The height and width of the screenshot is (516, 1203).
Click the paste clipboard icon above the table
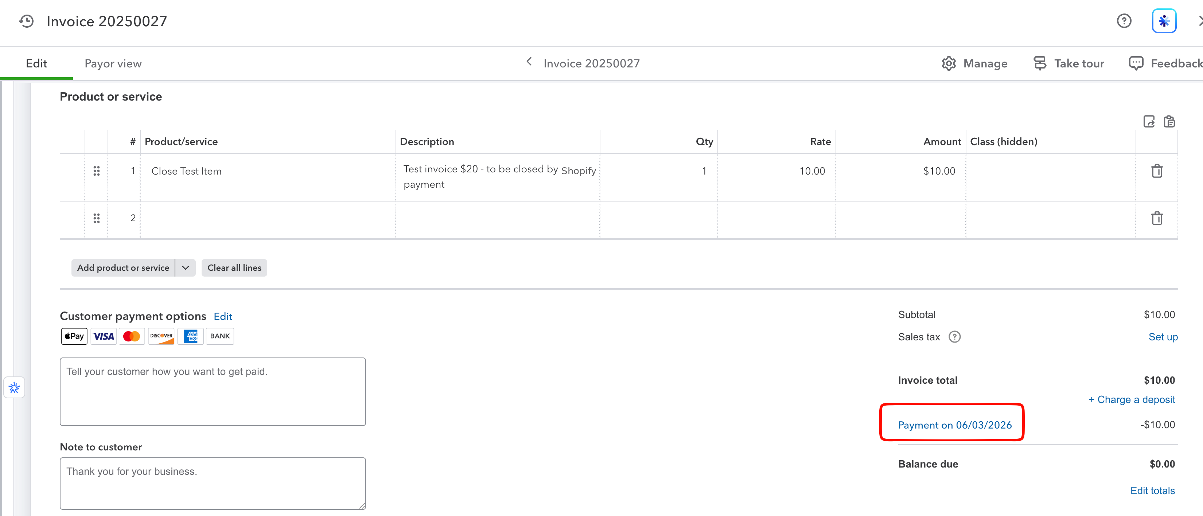1169,121
